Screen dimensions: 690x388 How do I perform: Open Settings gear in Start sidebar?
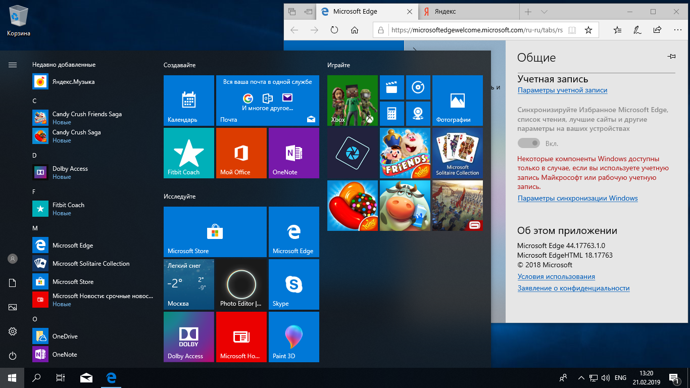point(13,331)
